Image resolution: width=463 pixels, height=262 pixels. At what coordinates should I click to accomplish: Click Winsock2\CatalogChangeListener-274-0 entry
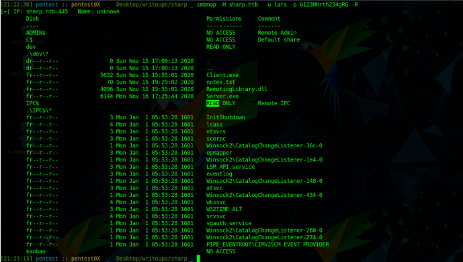(x=264, y=238)
